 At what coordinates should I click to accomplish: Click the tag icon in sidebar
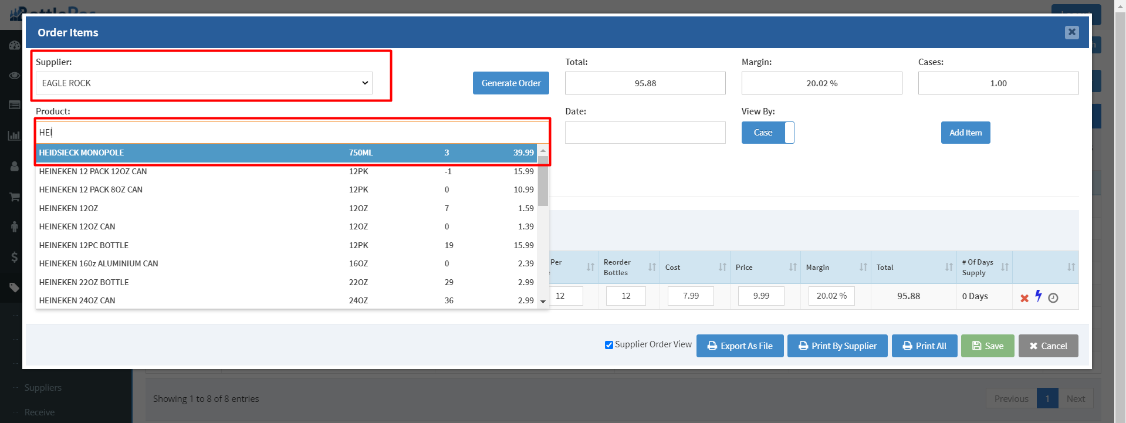[x=14, y=287]
